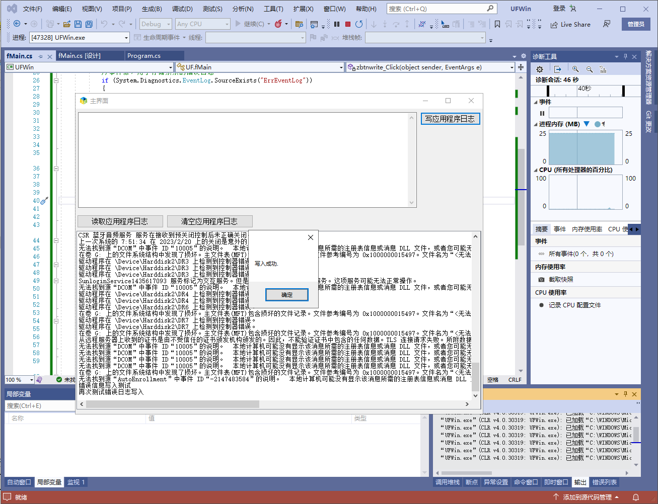Open diagnostic tools settings gear
Screen dimensions: 658x504
pyautogui.click(x=540, y=69)
